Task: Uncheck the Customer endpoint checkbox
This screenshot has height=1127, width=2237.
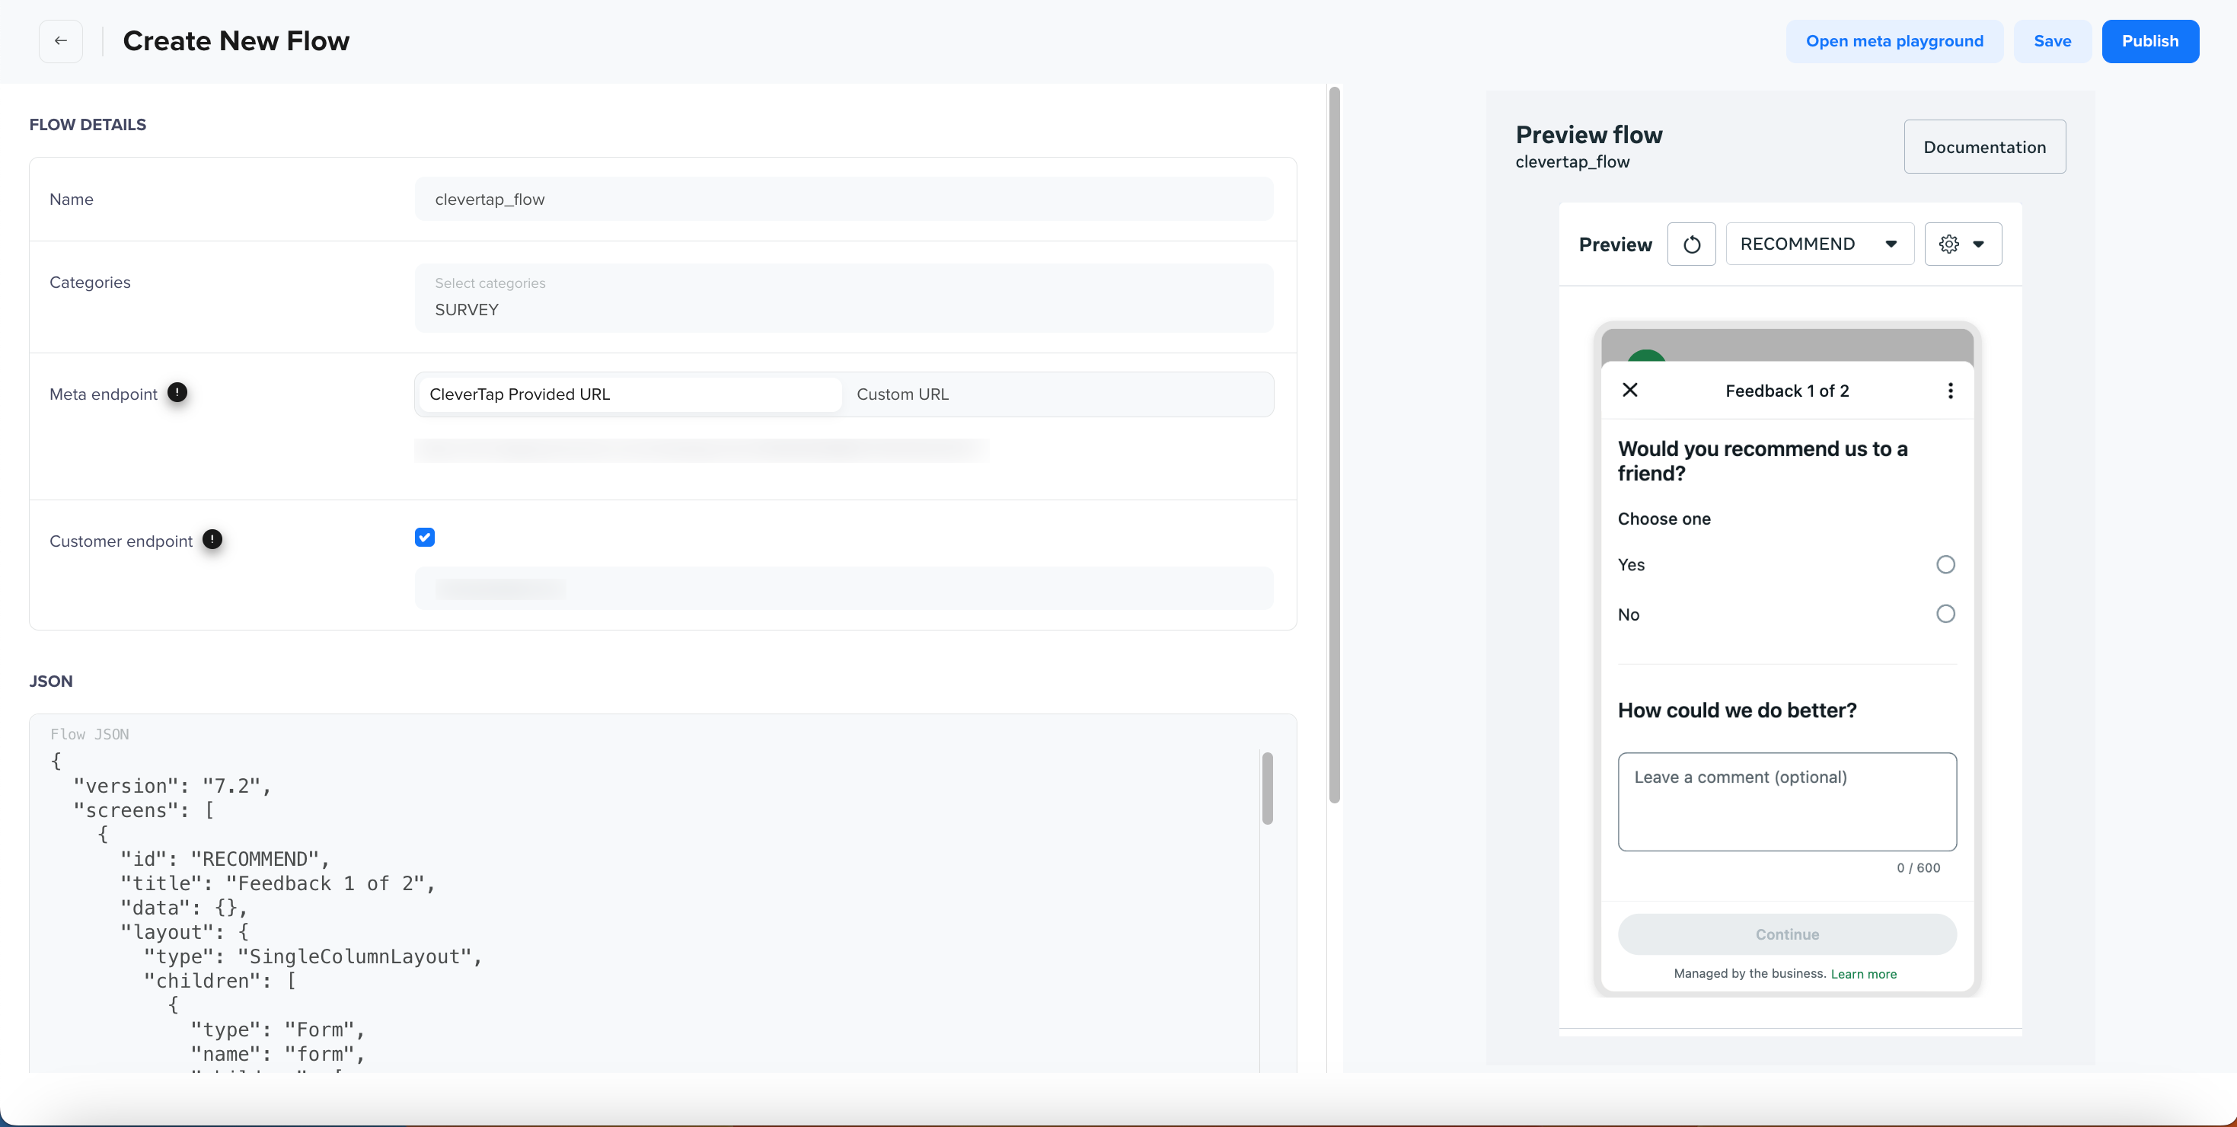Action: tap(425, 538)
